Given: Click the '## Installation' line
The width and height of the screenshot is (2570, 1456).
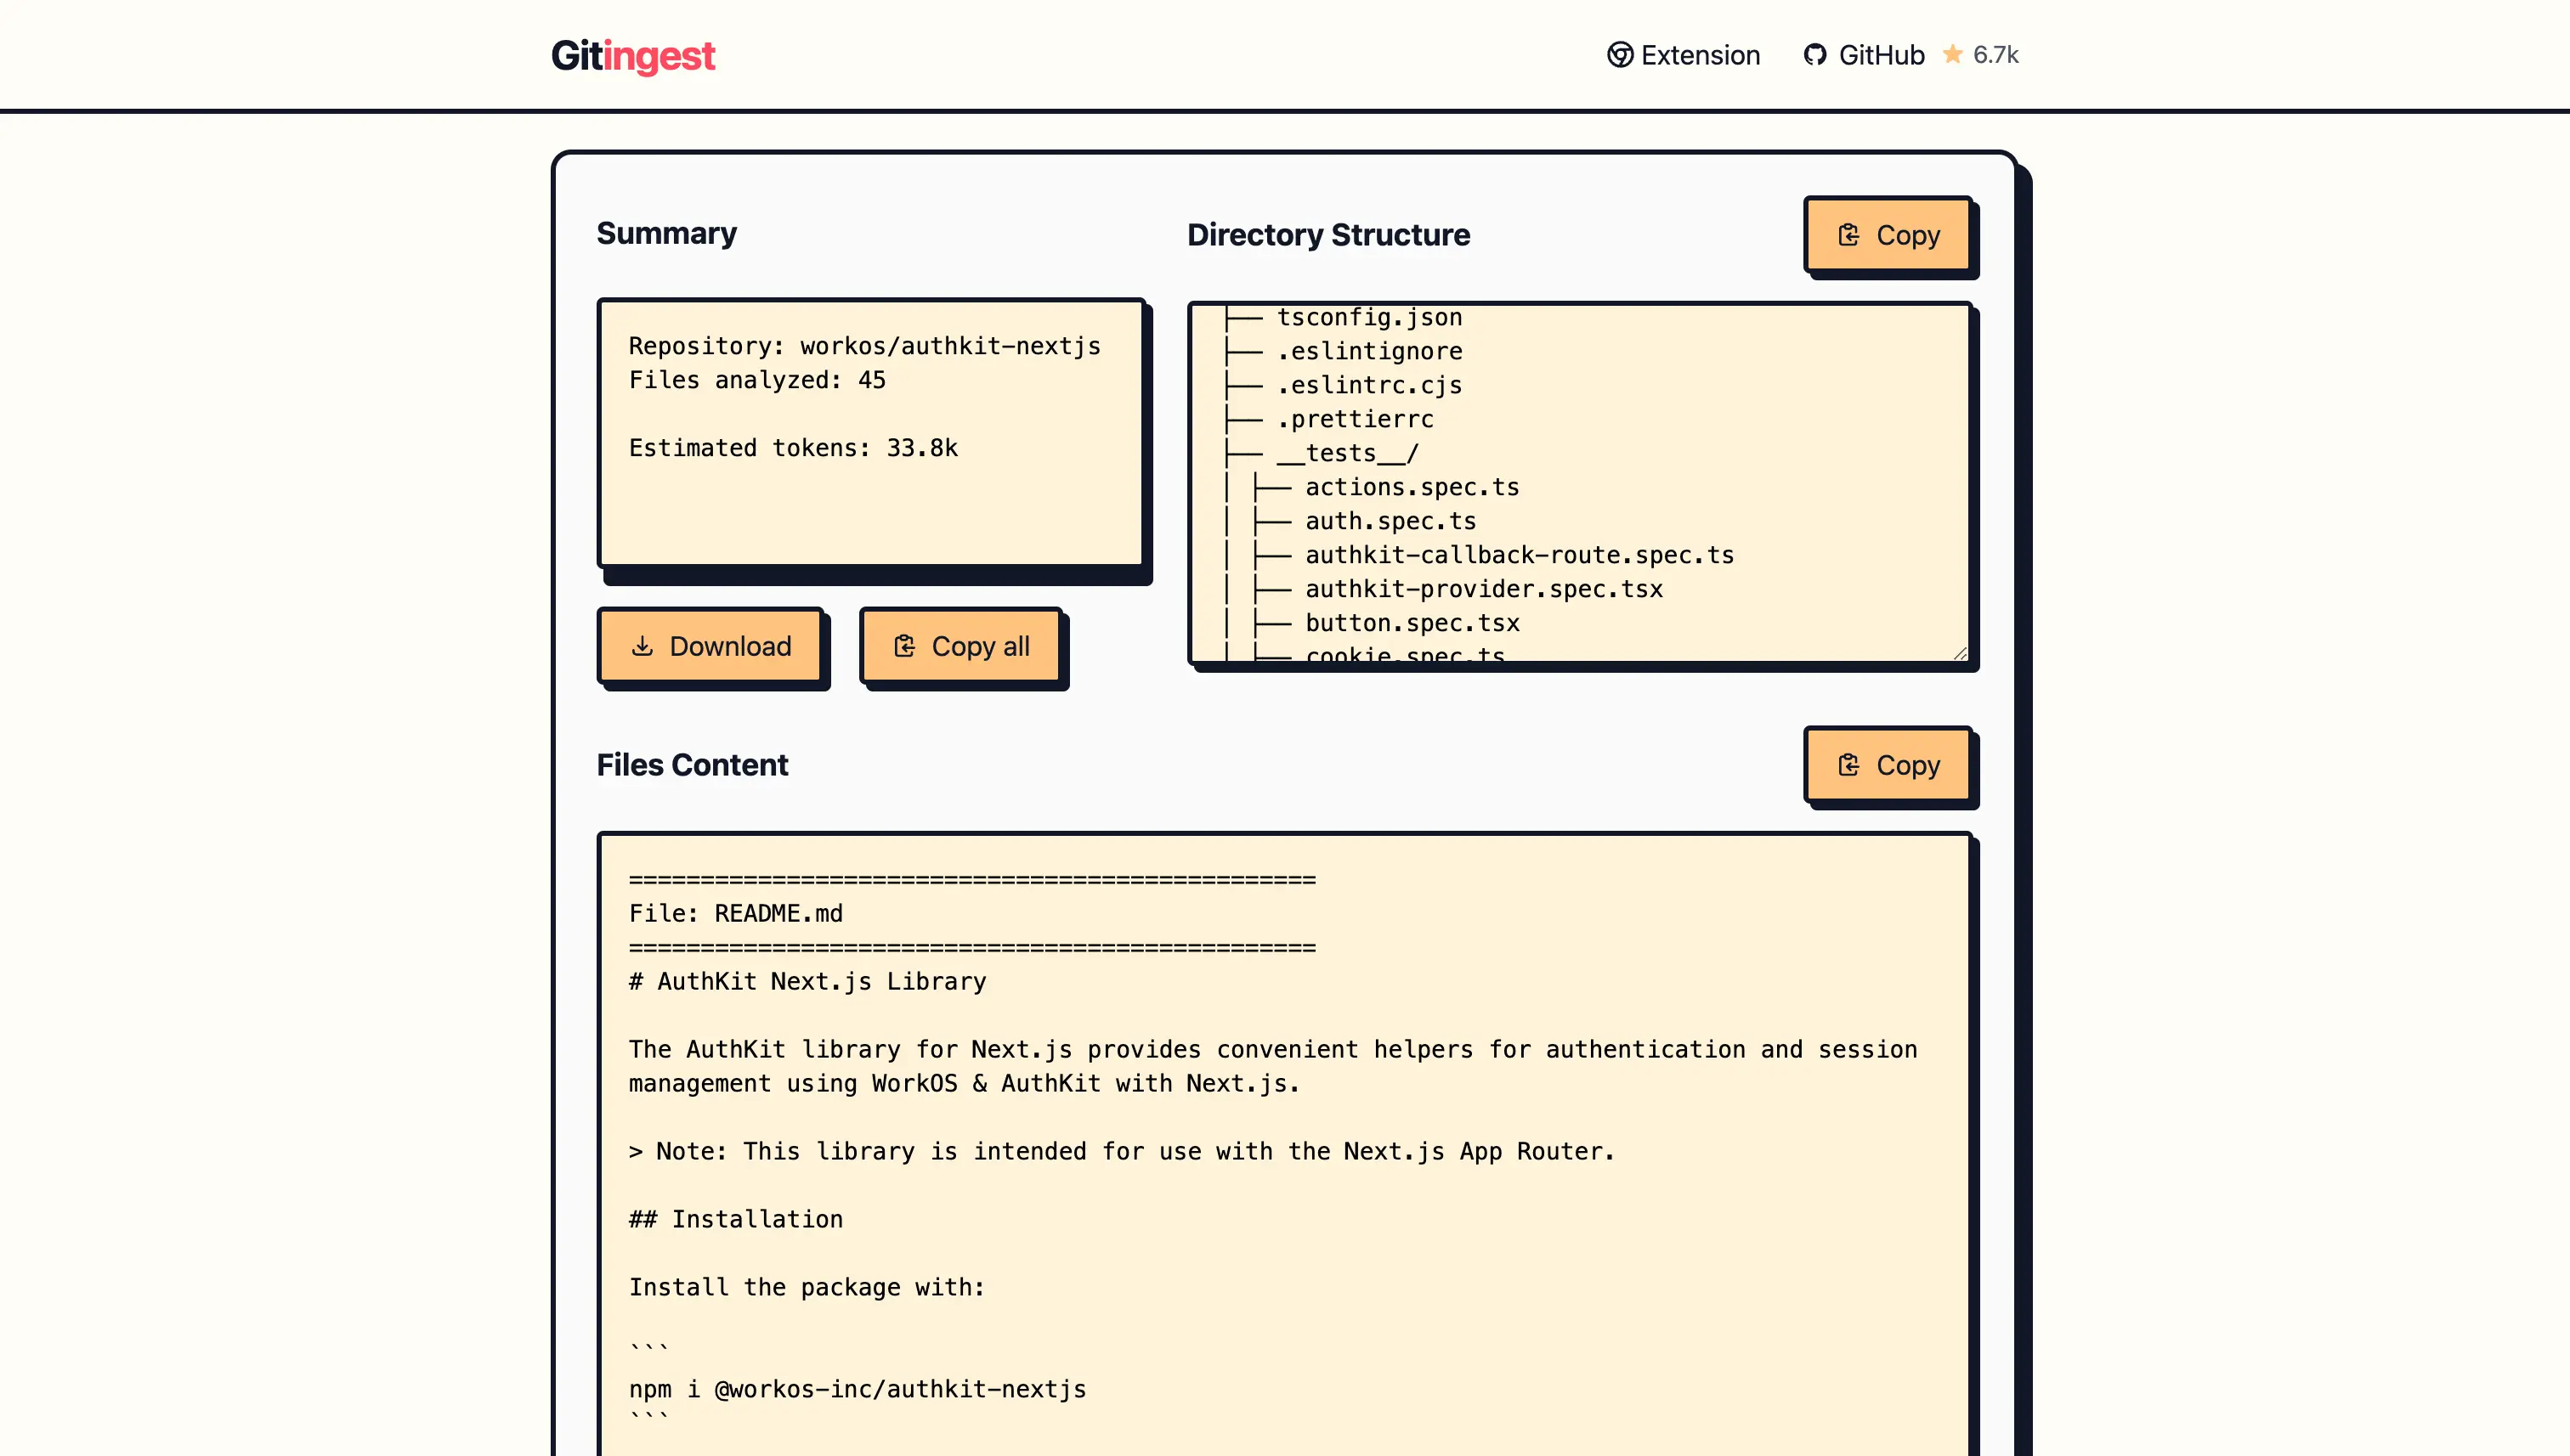Looking at the screenshot, I should coord(736,1220).
